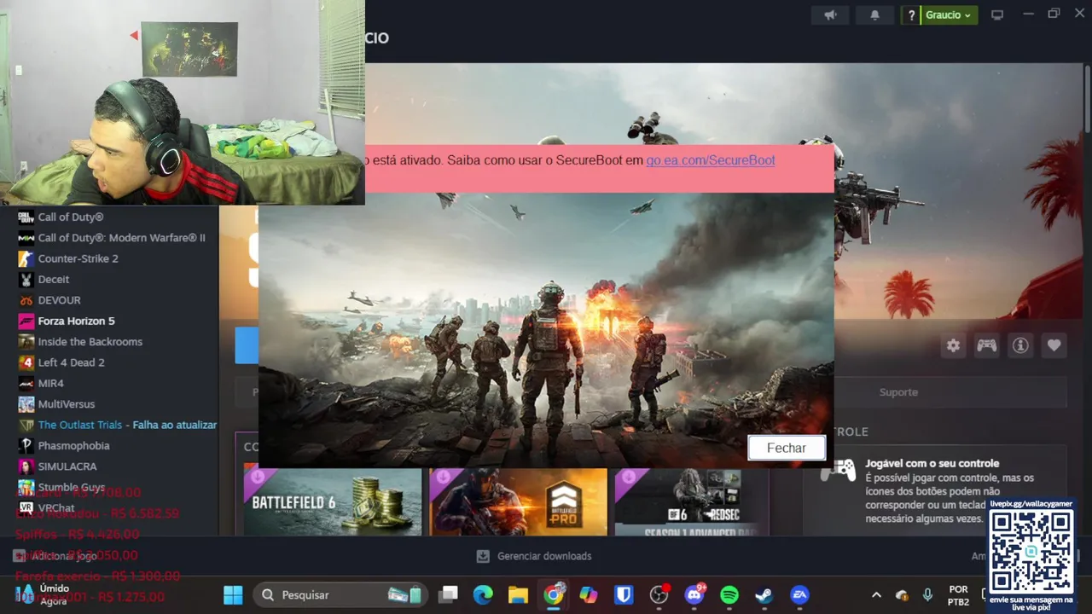Select Left 4 Dead 2 in library
This screenshot has width=1092, height=614.
pos(71,362)
